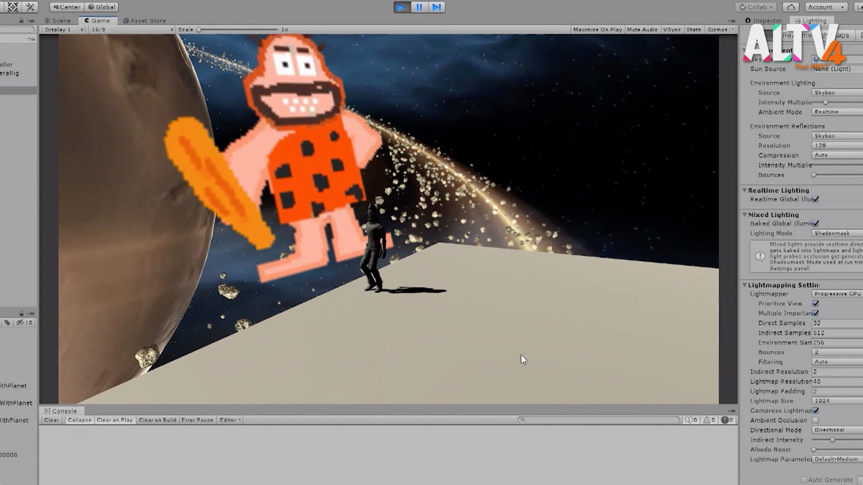Open Sun Source None (Light) field

837,69
